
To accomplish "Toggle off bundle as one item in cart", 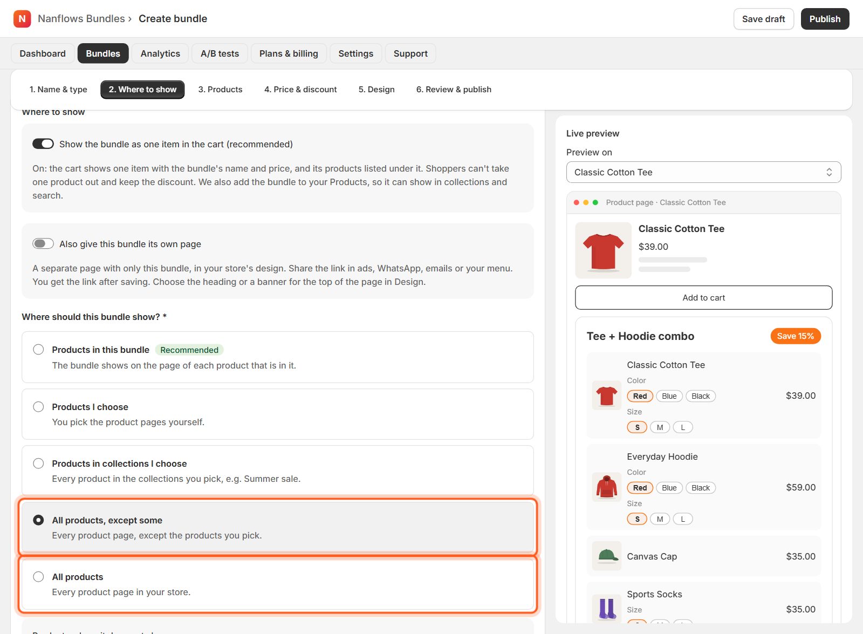I will [43, 144].
